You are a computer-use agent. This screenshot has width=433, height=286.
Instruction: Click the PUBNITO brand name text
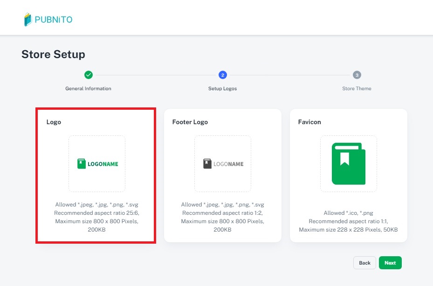click(54, 20)
